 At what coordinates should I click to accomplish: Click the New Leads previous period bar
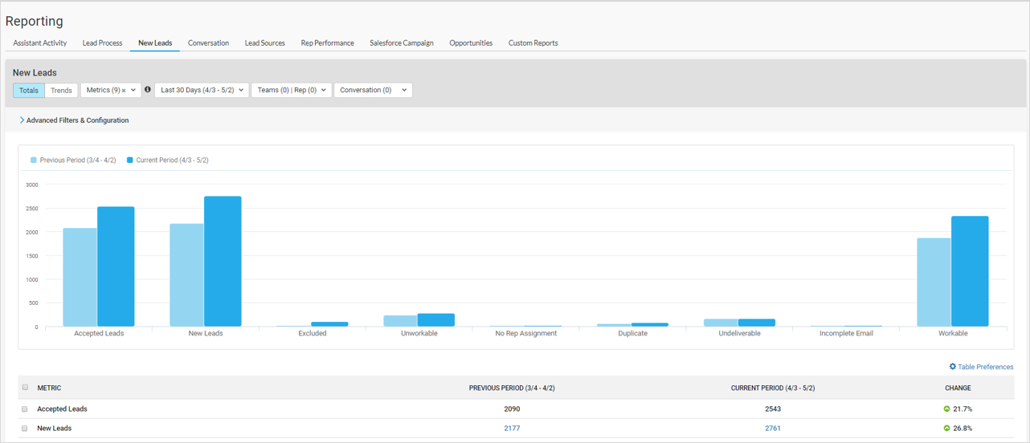(x=187, y=275)
